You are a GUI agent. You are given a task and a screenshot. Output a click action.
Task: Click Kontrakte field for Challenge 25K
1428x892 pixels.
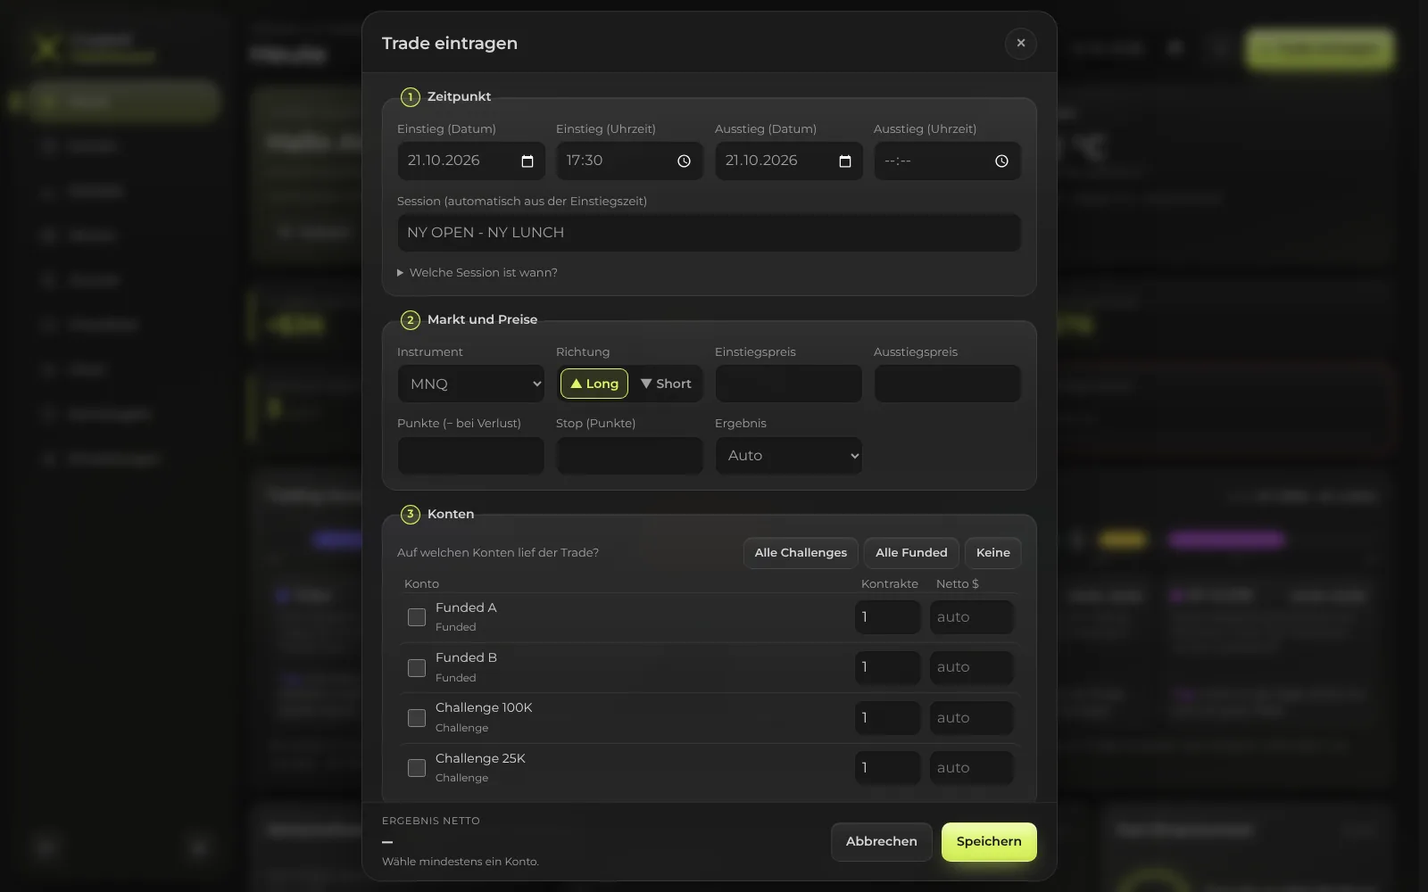tap(887, 768)
